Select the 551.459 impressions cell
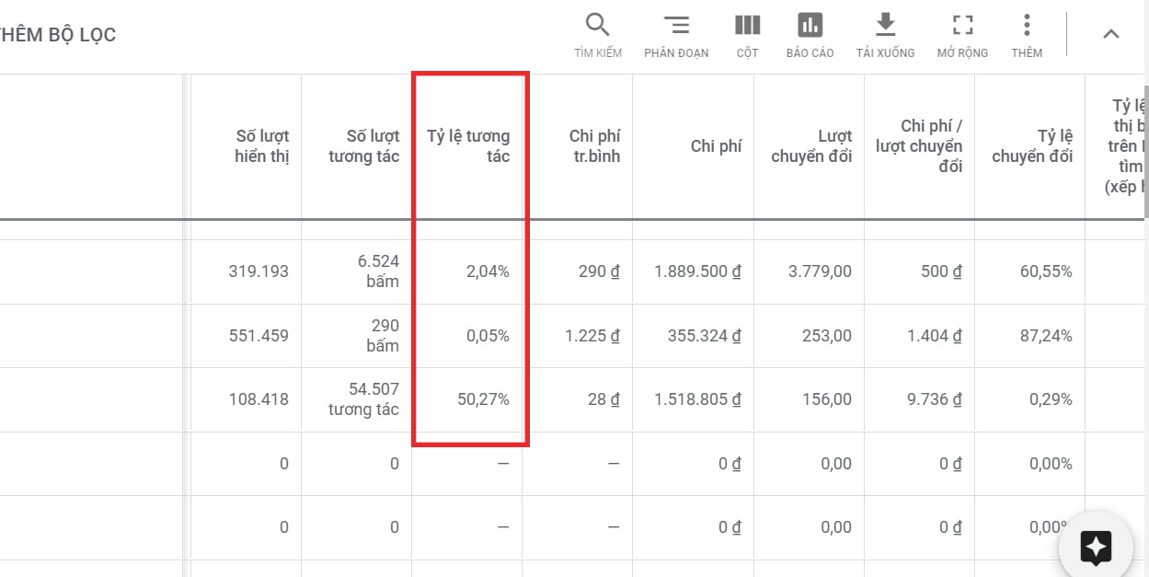This screenshot has height=577, width=1149. coord(247,336)
